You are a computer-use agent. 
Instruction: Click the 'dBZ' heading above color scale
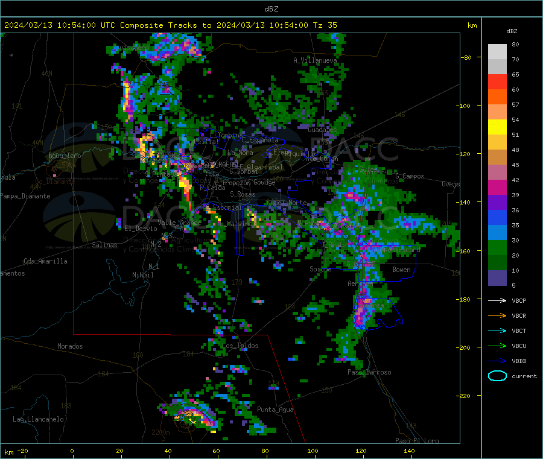coord(512,31)
